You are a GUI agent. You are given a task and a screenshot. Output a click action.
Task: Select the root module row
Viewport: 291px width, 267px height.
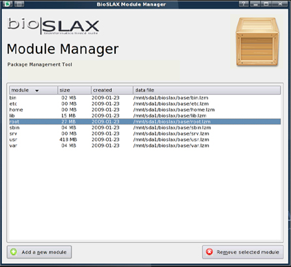tap(145, 121)
